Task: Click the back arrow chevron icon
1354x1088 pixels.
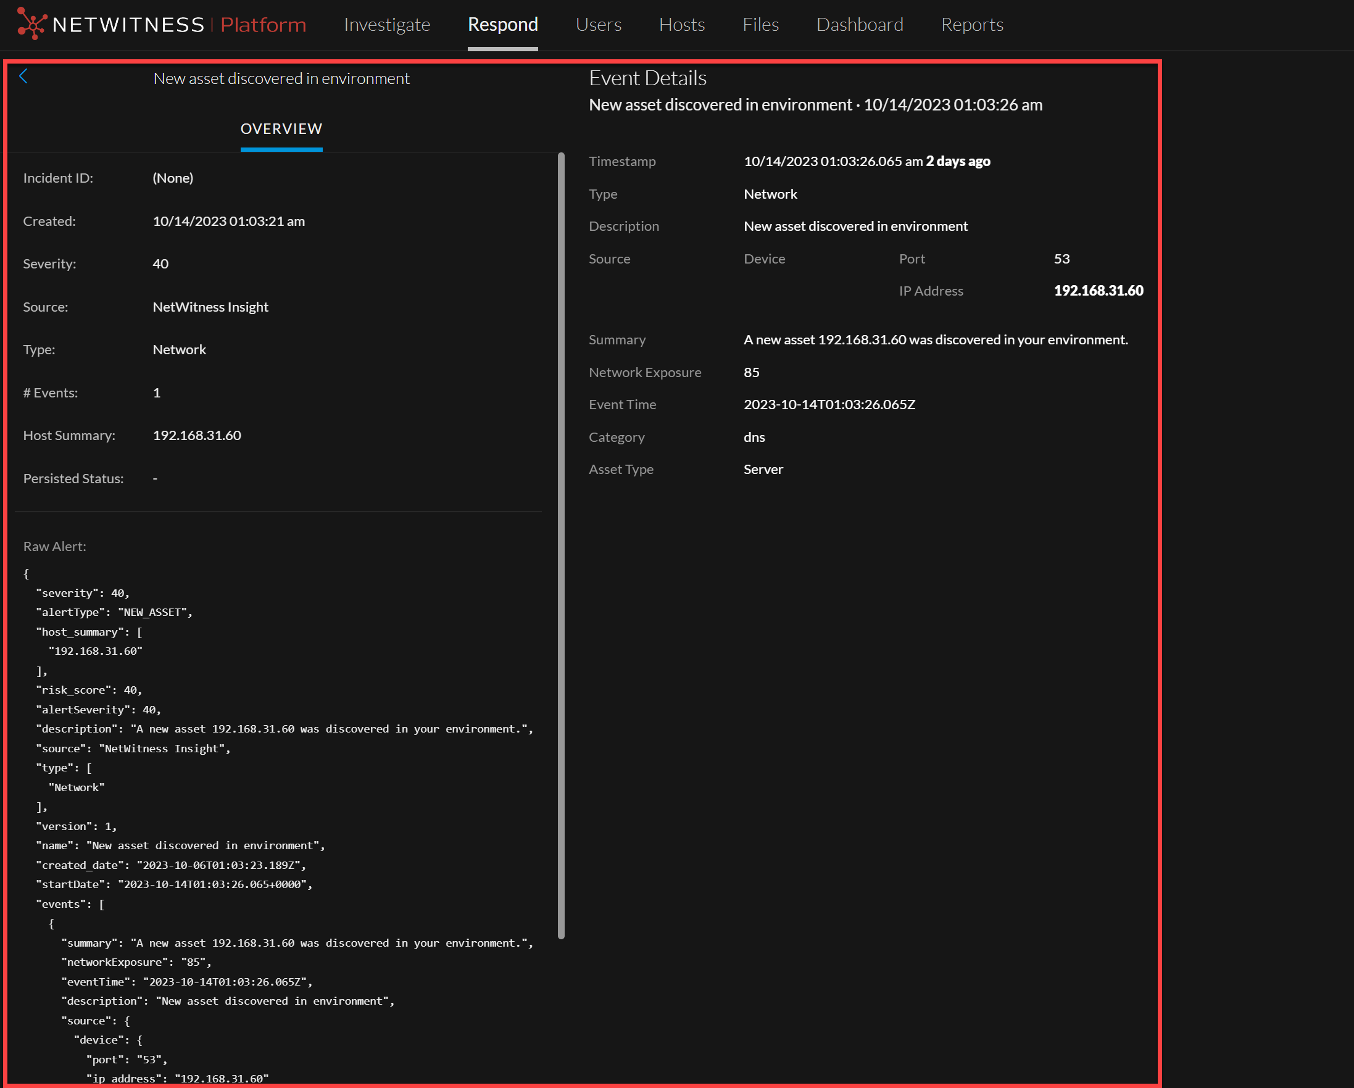Action: click(23, 77)
